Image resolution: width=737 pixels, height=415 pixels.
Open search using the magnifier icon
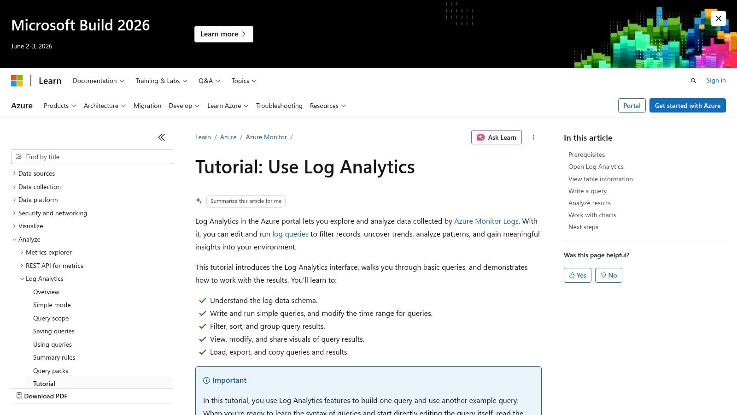point(693,80)
